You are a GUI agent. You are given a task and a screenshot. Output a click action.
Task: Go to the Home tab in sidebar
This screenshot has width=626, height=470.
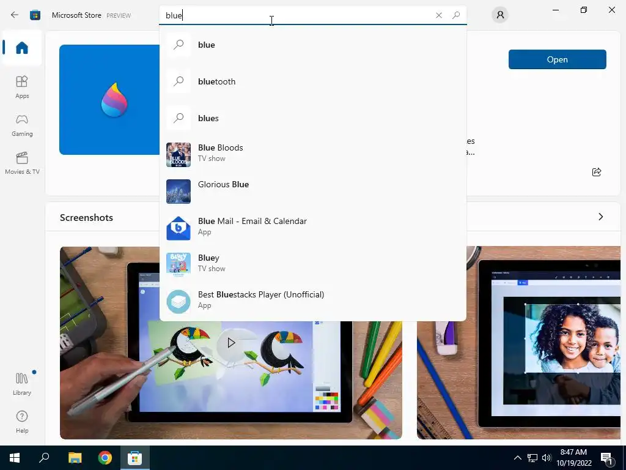coord(22,48)
